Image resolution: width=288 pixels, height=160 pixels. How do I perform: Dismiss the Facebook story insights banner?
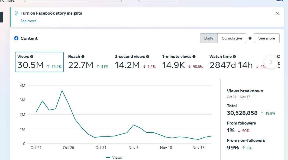(x=277, y=13)
